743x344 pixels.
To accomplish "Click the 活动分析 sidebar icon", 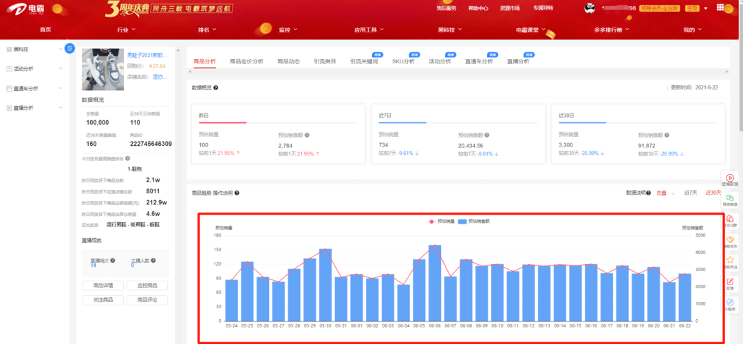I will 10,69.
